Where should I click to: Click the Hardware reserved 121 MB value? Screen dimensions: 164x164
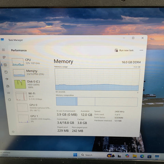[118, 121]
